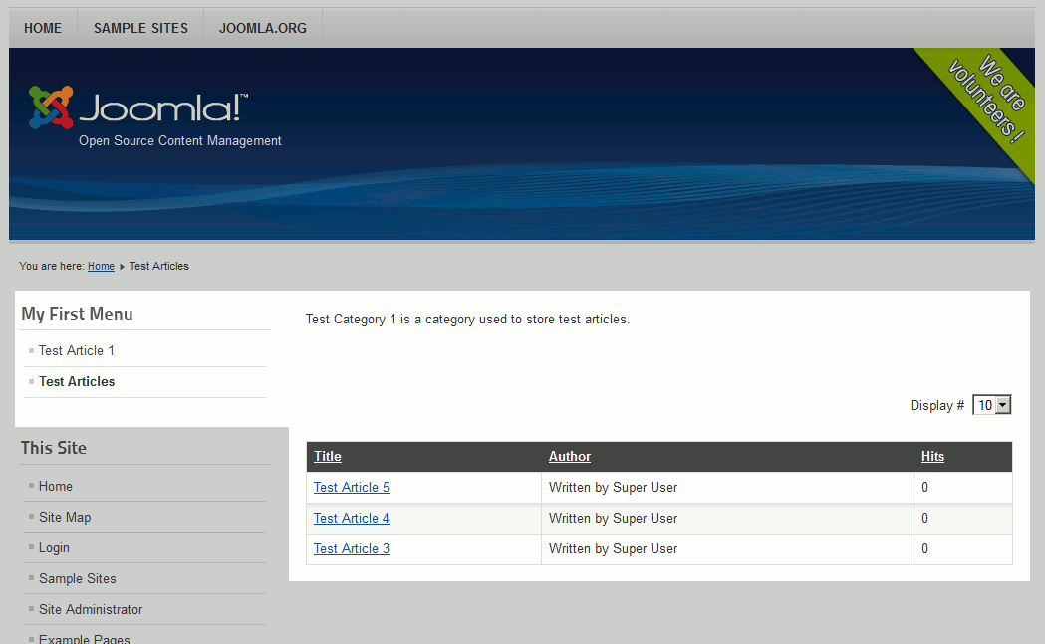Open the Test Article 5 link
This screenshot has height=644, width=1045.
tap(352, 487)
